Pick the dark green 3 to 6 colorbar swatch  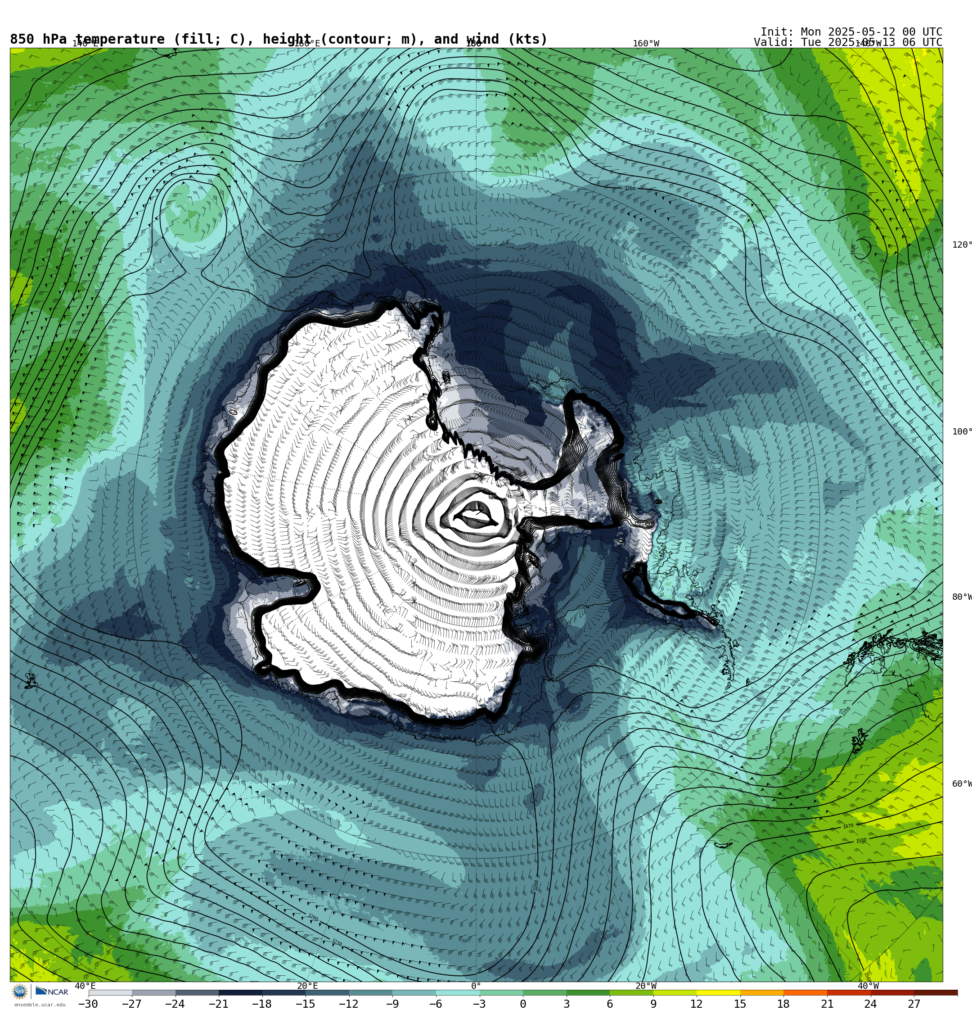(x=588, y=992)
